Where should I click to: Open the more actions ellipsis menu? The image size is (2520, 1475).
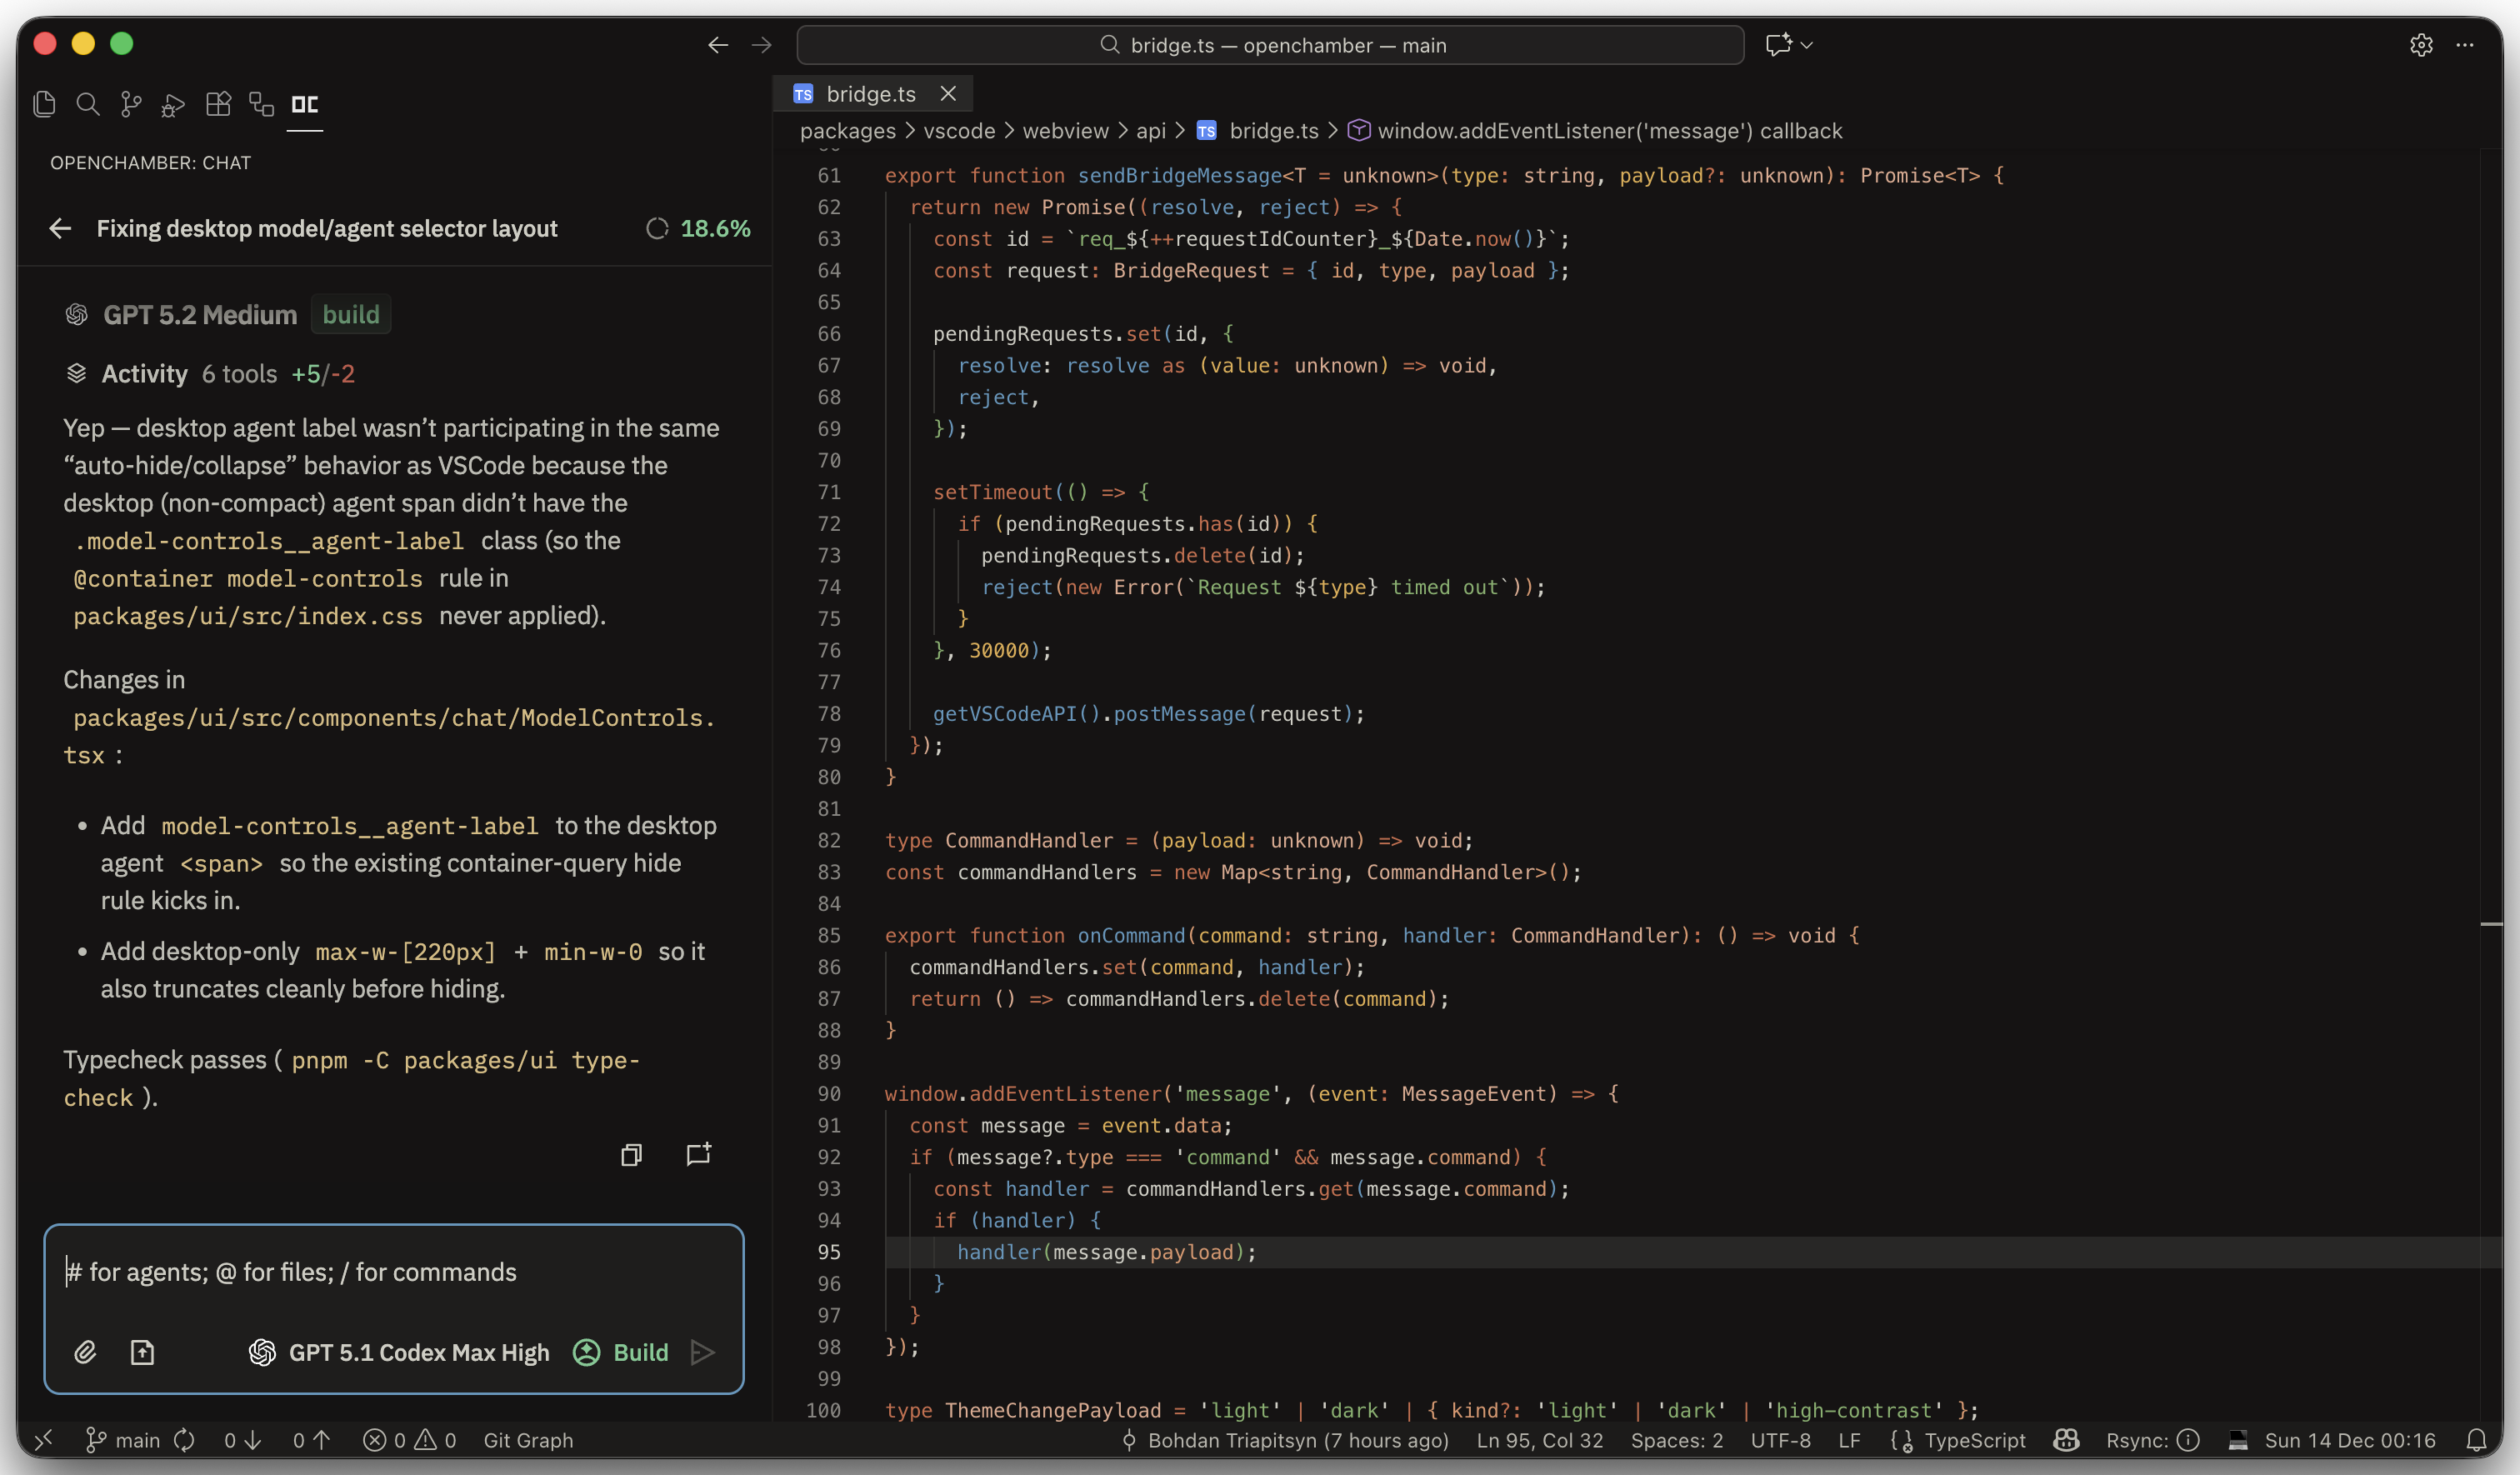2465,45
